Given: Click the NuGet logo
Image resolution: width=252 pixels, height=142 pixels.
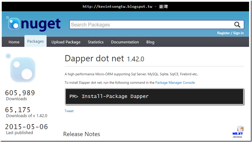Looking at the screenshot, I should pyautogui.click(x=34, y=24).
